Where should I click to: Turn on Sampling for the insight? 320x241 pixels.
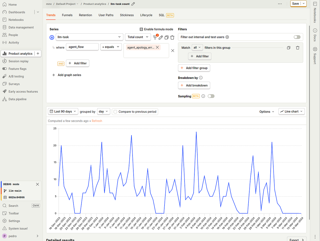tap(211, 96)
